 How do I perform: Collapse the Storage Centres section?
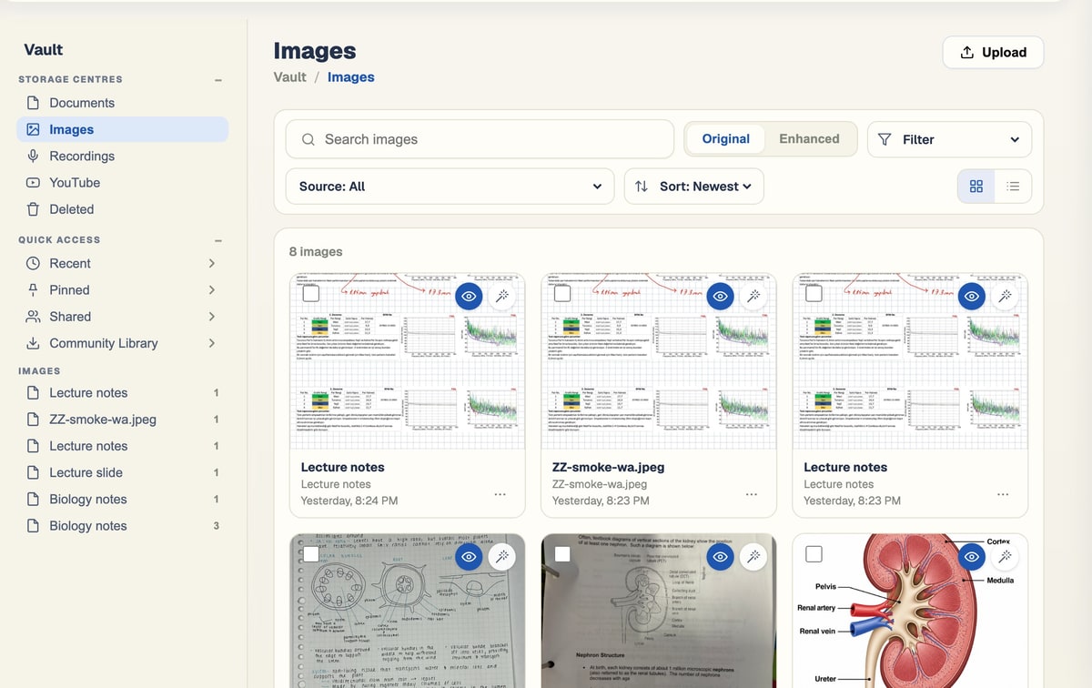pyautogui.click(x=217, y=80)
